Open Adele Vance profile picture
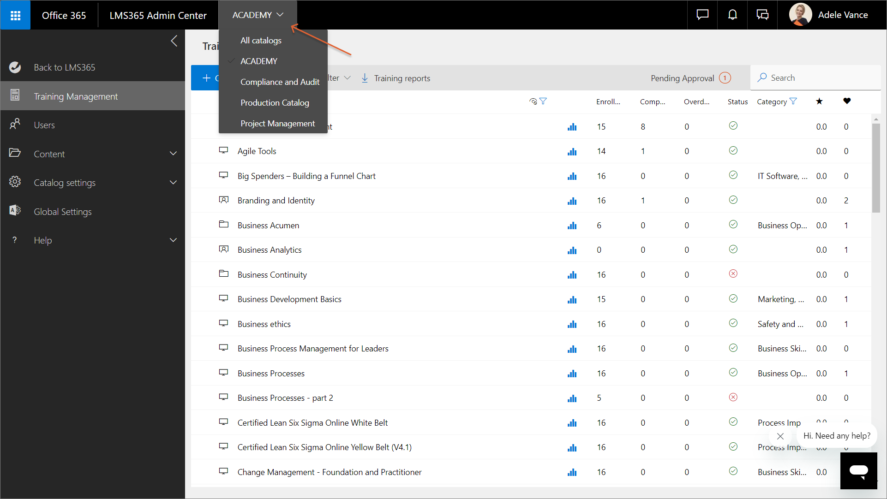887x499 pixels. (x=800, y=15)
